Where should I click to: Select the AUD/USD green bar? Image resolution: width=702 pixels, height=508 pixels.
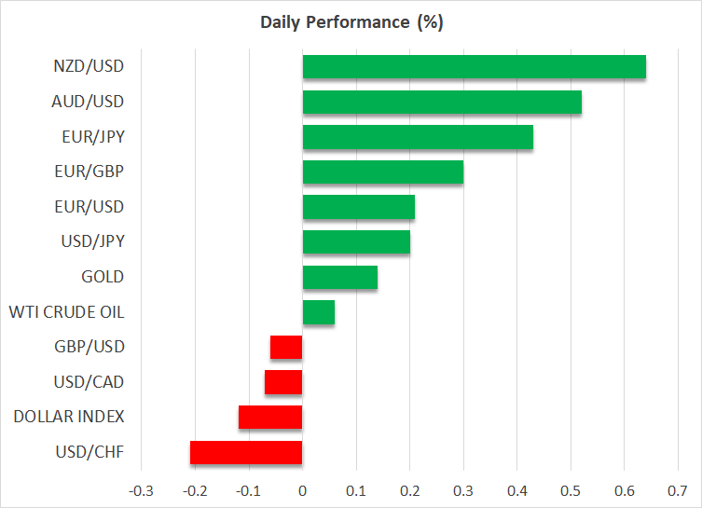(x=442, y=102)
